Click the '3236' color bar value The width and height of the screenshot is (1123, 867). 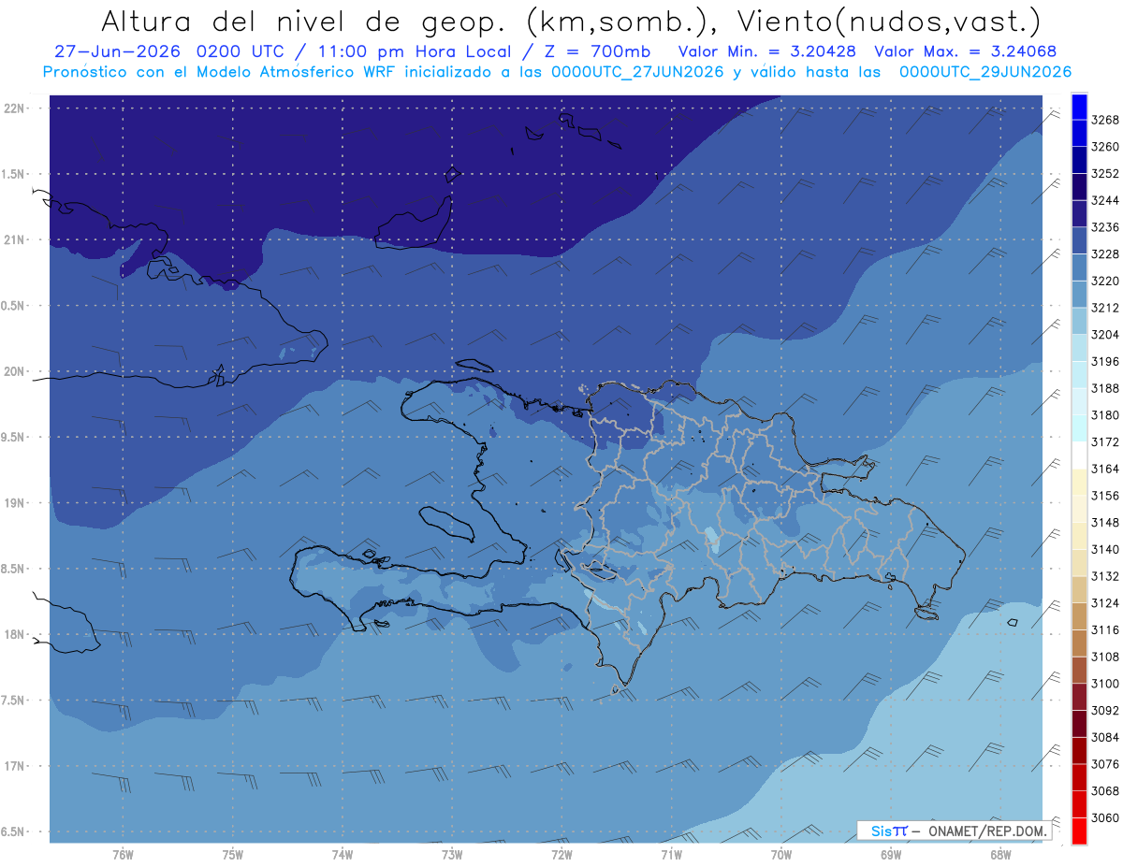click(1105, 227)
